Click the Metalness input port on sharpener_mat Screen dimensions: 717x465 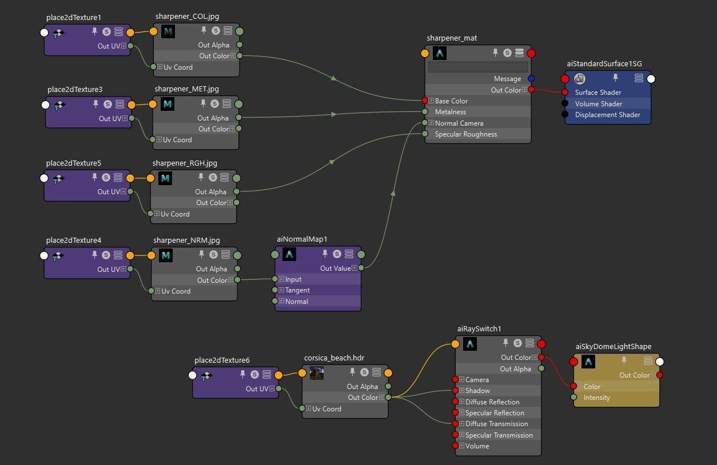click(x=424, y=112)
